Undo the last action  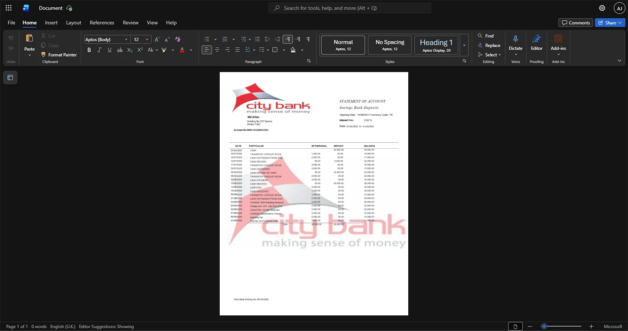11,38
